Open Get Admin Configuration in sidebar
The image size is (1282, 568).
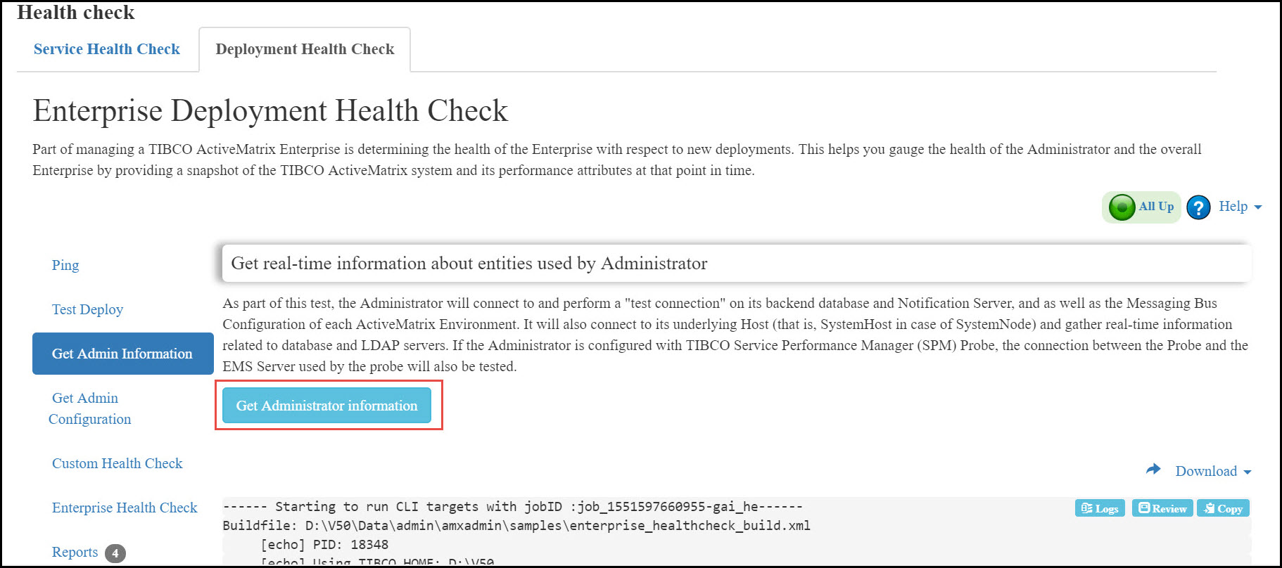click(x=89, y=408)
